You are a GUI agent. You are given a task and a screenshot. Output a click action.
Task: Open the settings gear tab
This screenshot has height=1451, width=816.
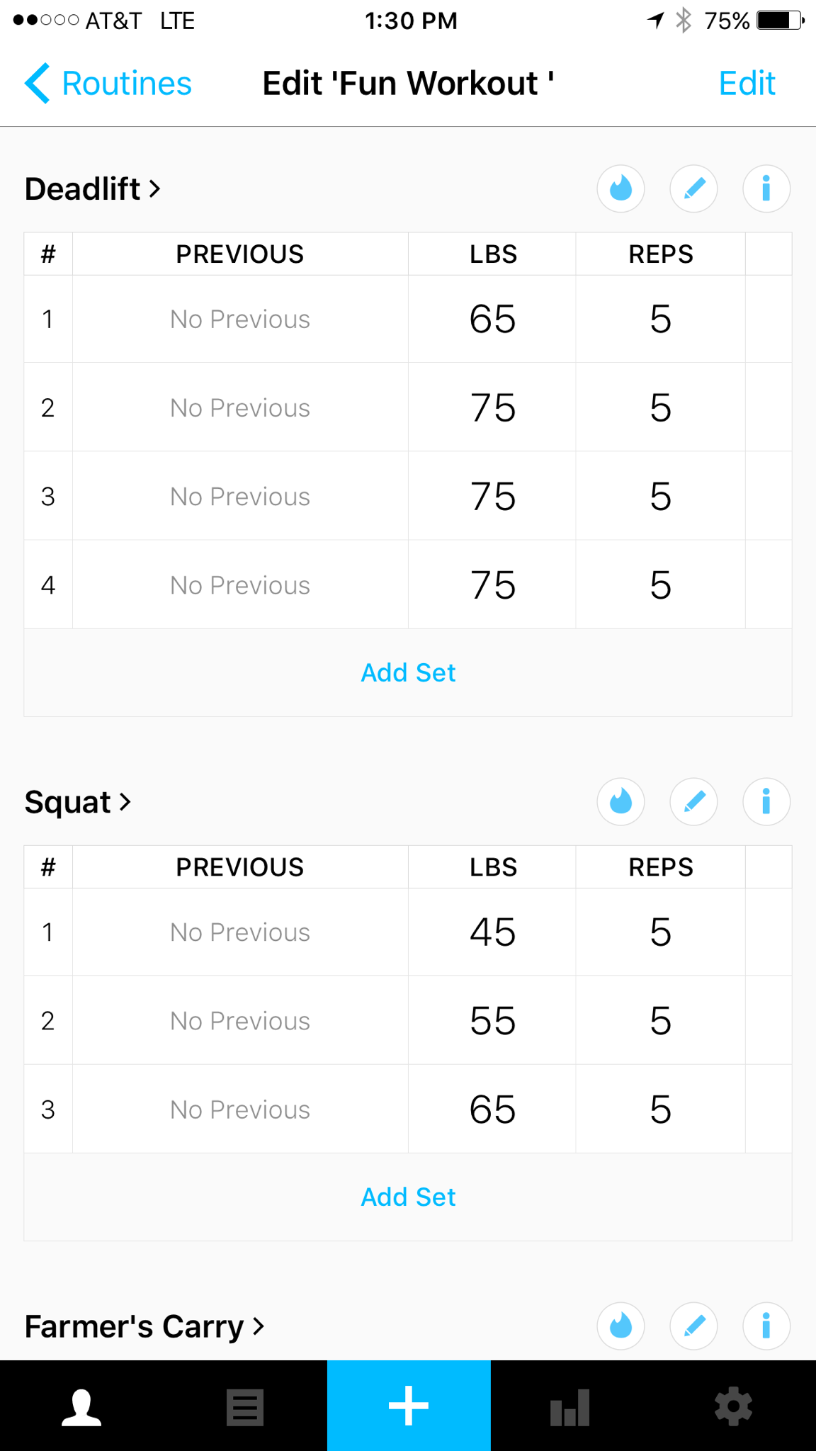coord(733,1406)
